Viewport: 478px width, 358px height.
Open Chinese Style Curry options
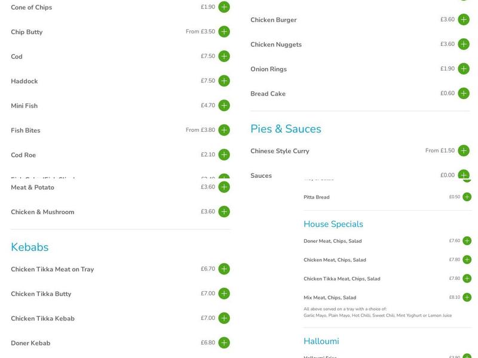point(464,151)
